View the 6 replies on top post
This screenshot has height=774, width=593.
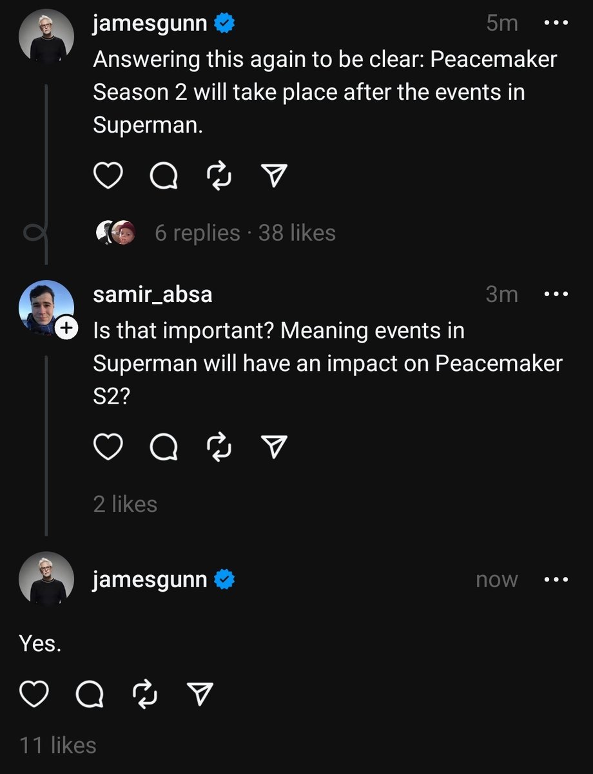(x=197, y=232)
